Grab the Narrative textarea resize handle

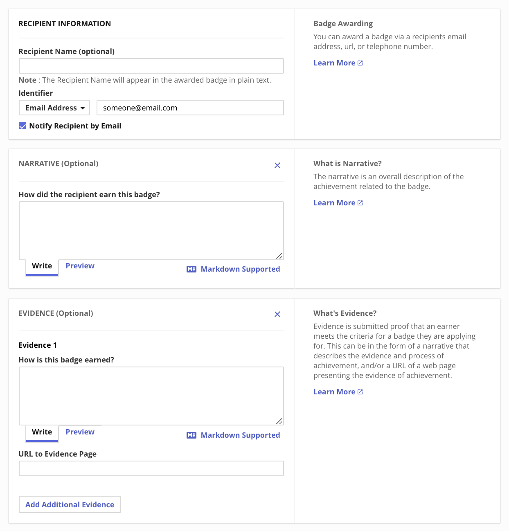(x=279, y=256)
